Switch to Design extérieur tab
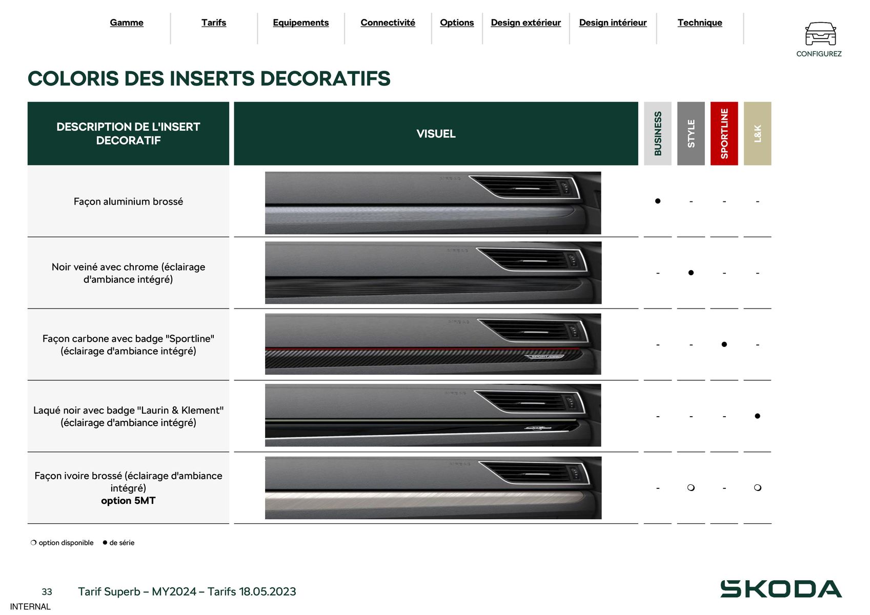 coord(526,23)
